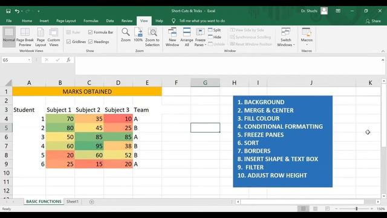Select column G header

[205, 83]
